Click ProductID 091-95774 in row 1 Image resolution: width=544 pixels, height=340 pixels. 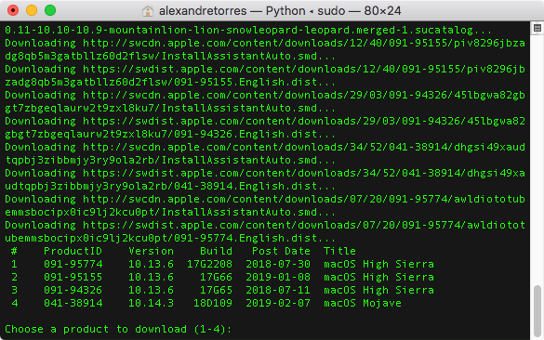click(x=73, y=264)
